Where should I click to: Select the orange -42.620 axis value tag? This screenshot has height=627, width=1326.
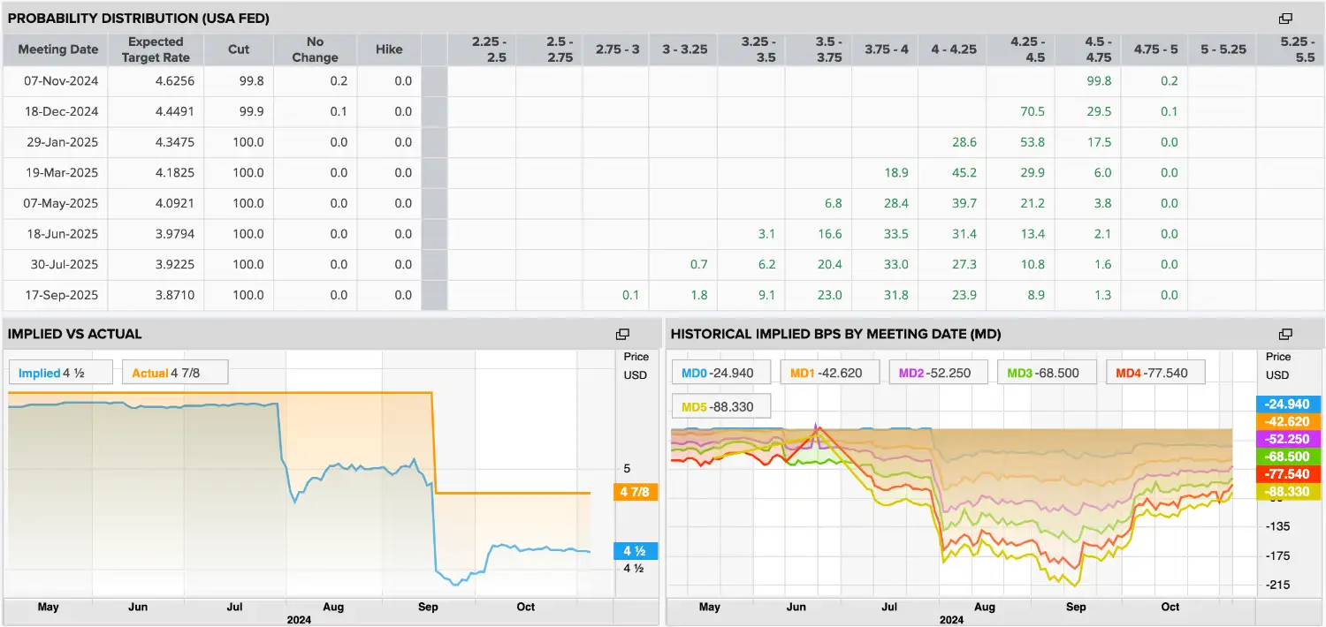1289,422
